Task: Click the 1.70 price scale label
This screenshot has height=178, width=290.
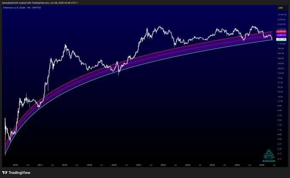Action: [280, 125]
